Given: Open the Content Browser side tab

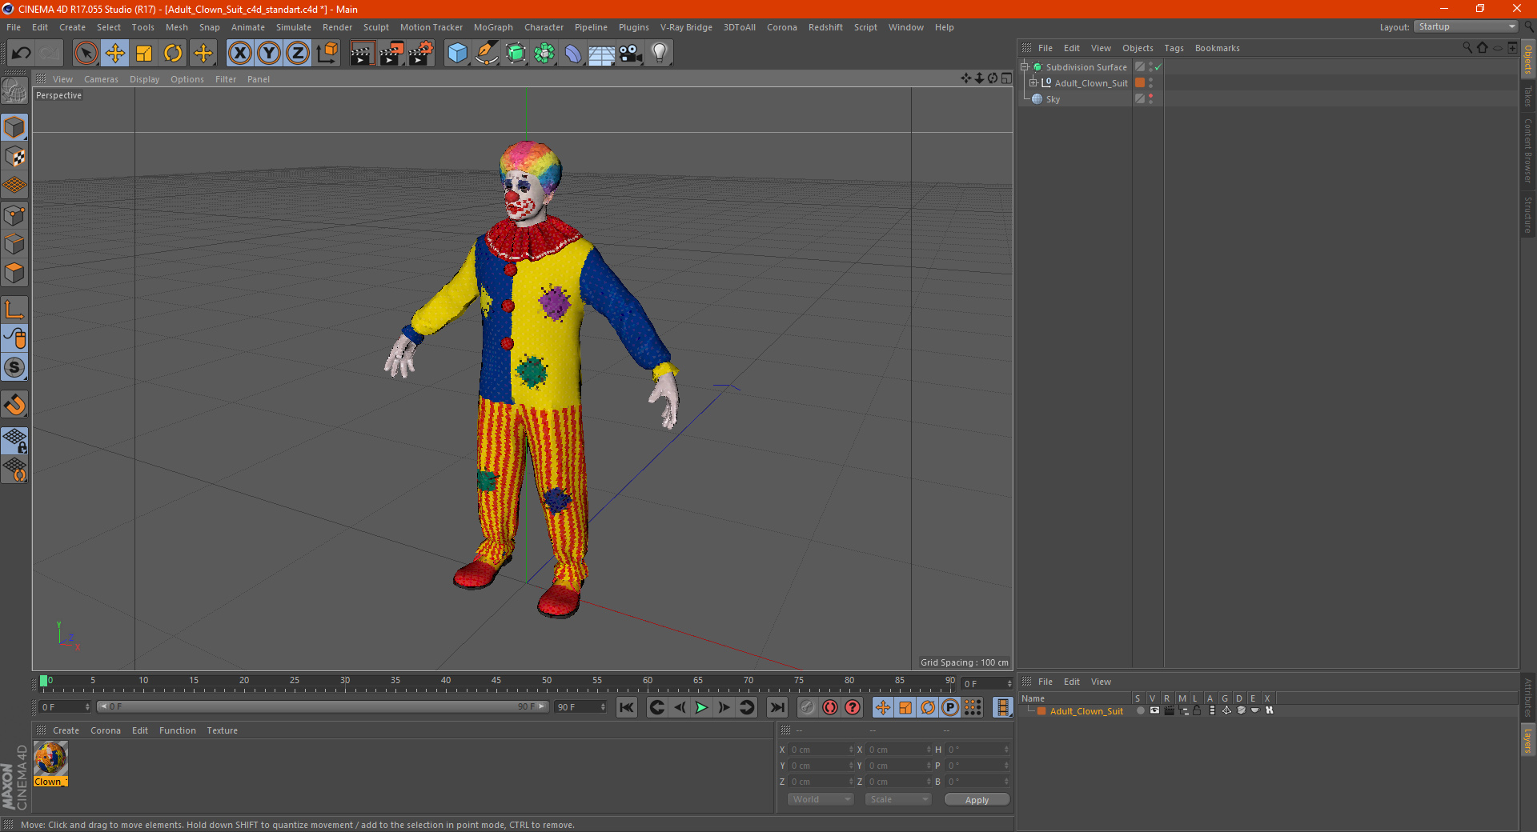Looking at the screenshot, I should click(1527, 150).
